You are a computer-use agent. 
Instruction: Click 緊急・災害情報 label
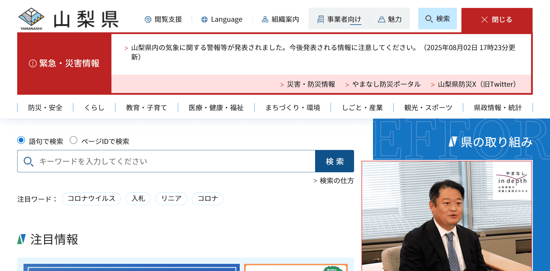point(69,63)
